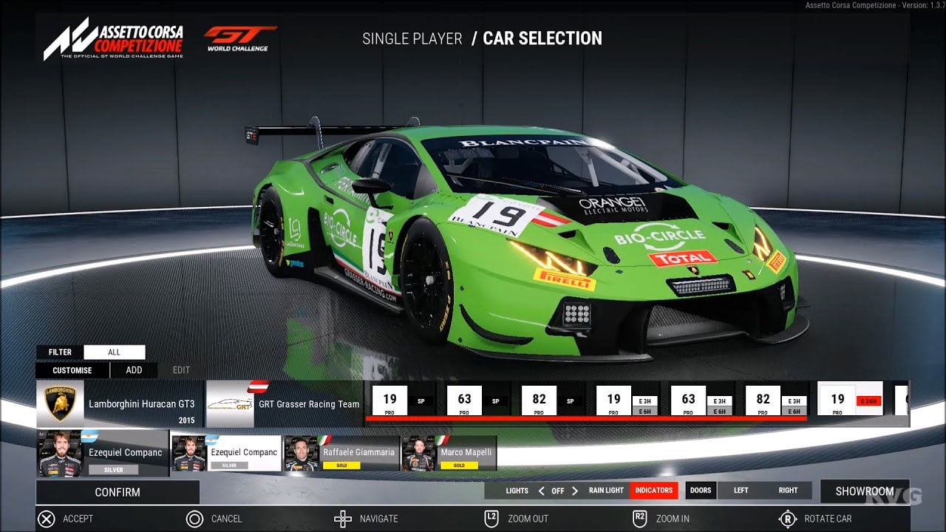Choose driver Marco Mapelli
The height and width of the screenshot is (532, 946).
pos(449,453)
